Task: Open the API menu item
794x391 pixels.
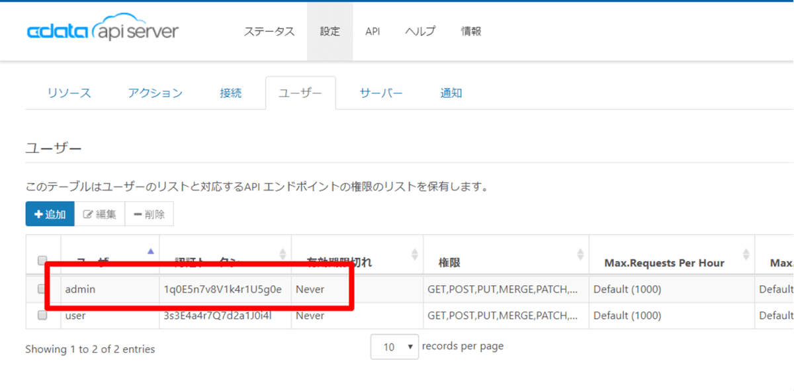Action: [373, 32]
